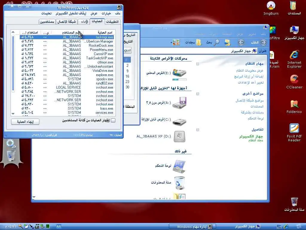Viewport: 306px width, 230px height.
Task: Collapse the مواضع أخرى section
Action: coord(198,94)
